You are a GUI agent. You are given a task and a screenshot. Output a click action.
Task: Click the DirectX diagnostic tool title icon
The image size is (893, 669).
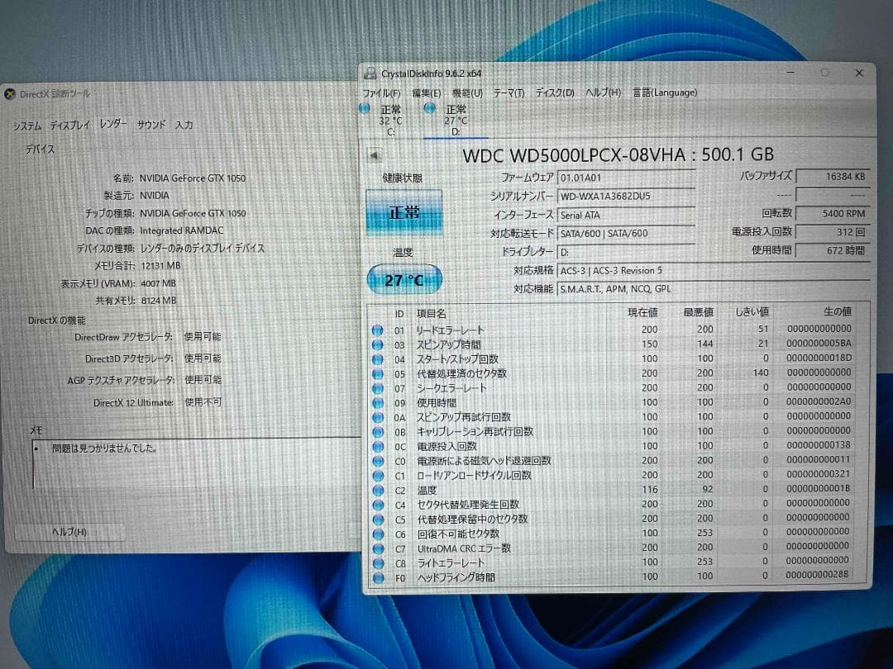point(10,94)
